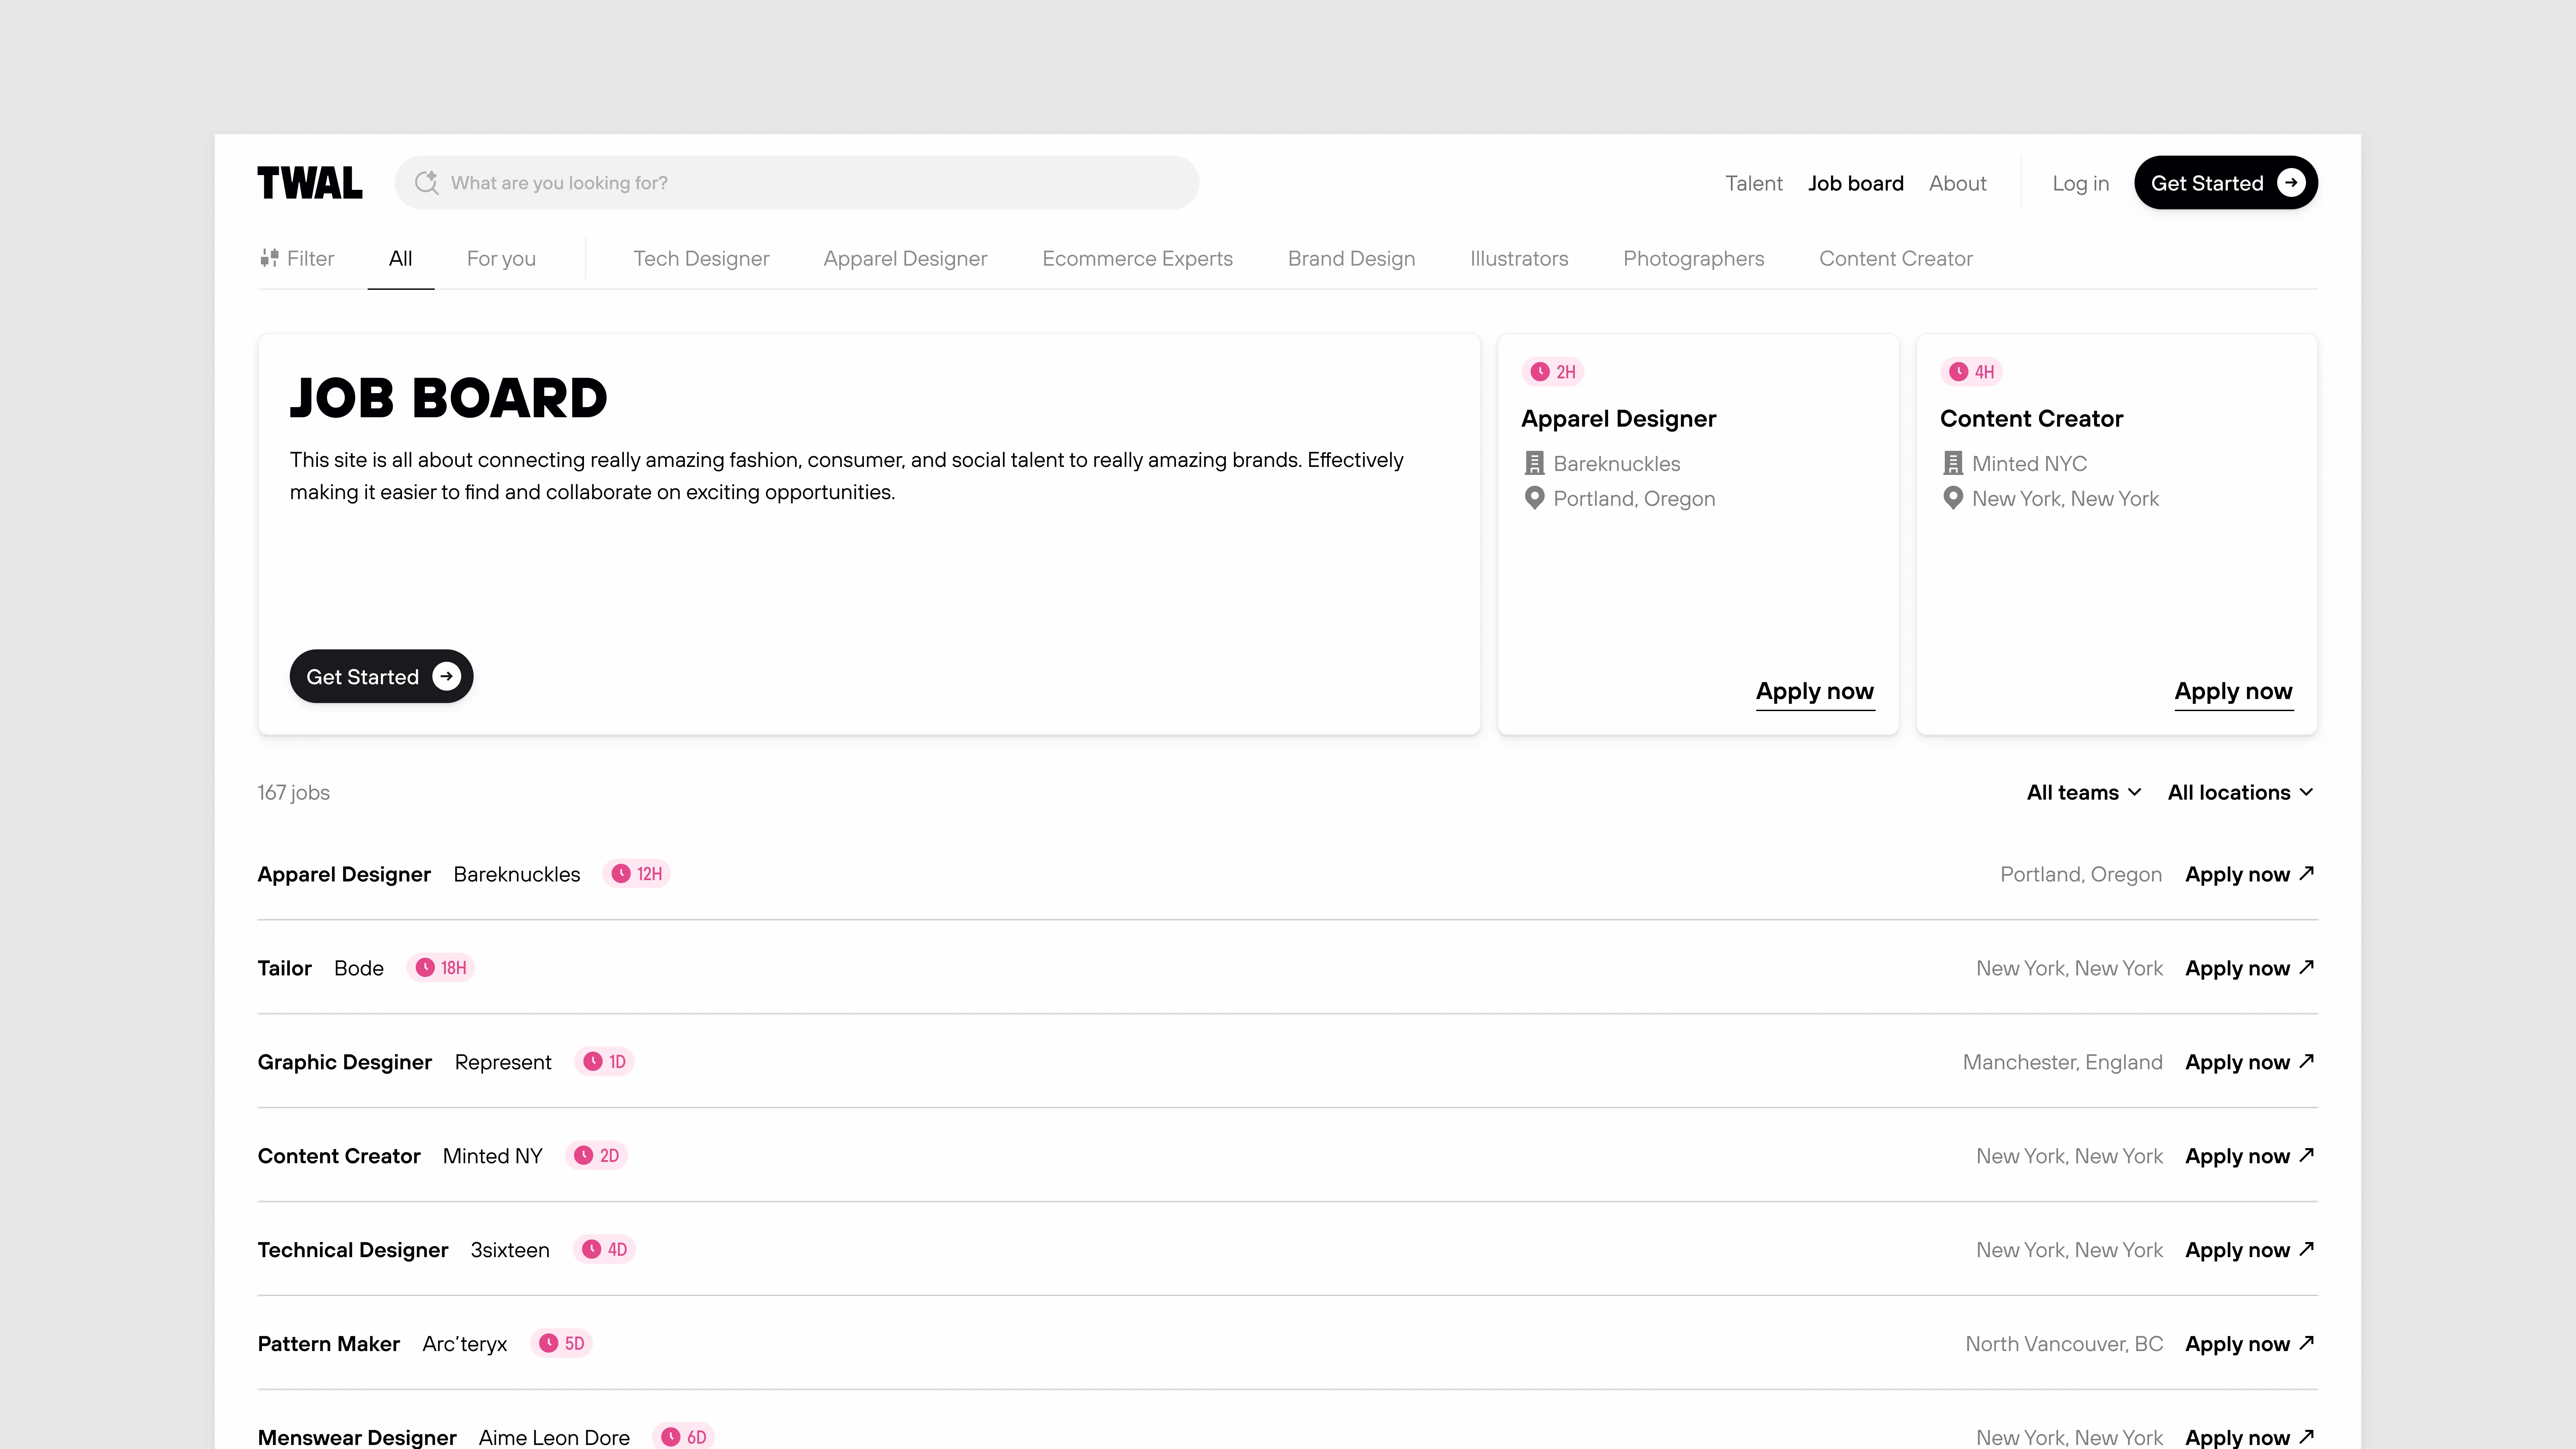Click the search magnifier icon
This screenshot has height=1449, width=2576.
pos(427,183)
